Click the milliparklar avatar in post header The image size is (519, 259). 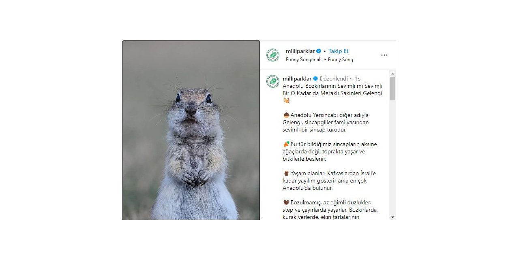[x=273, y=55]
